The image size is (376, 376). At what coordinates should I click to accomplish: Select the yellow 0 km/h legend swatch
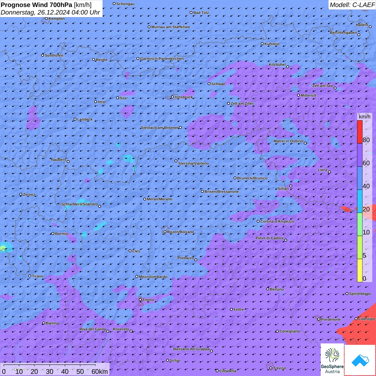pos(360,270)
